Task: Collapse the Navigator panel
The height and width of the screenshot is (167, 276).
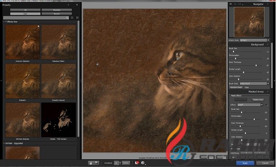Action: click(x=268, y=4)
